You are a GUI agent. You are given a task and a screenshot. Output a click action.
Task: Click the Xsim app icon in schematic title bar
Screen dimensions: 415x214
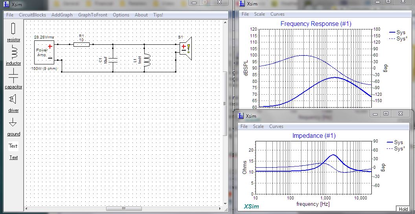tap(6, 4)
